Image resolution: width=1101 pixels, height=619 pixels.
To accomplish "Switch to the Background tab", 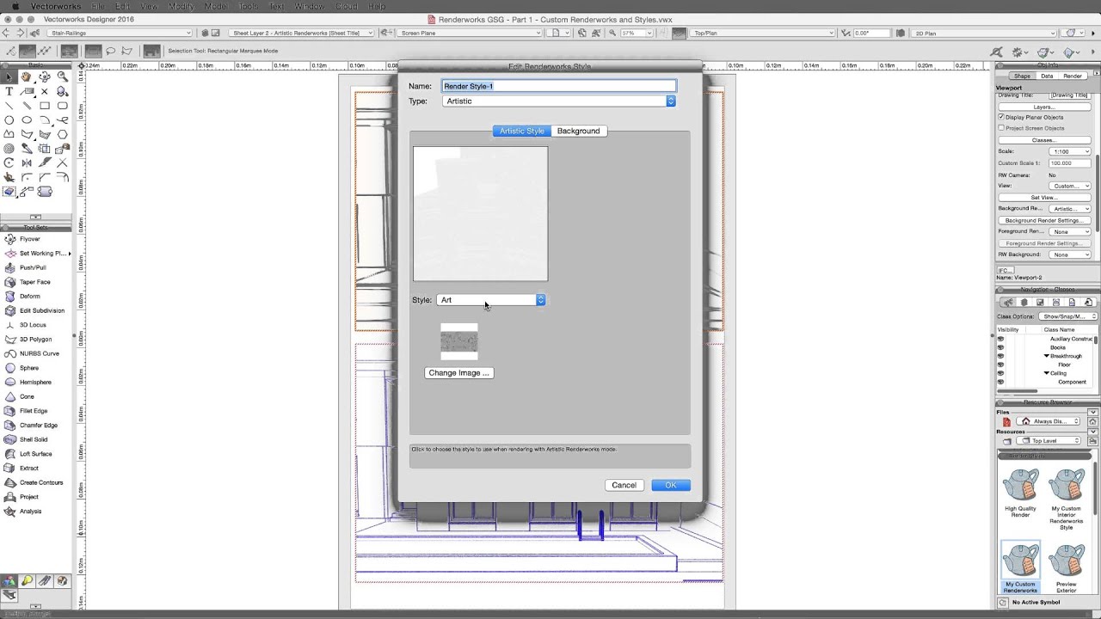I will point(578,131).
